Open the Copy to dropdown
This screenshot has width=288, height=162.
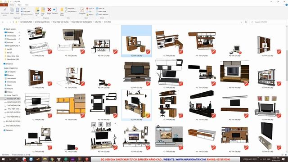coord(43,12)
